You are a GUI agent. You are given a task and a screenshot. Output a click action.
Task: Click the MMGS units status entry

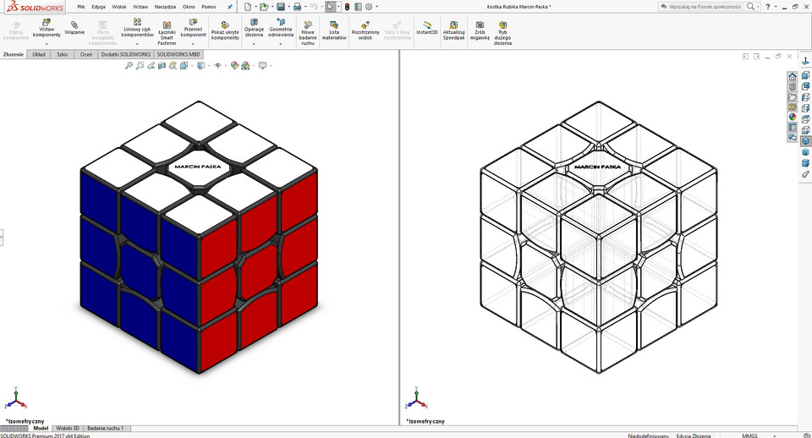749,435
